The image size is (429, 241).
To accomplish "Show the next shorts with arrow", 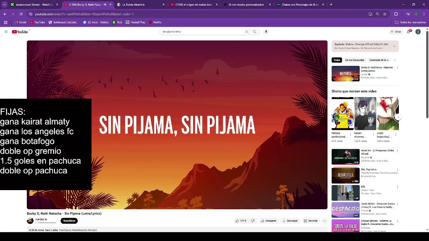I will [x=398, y=117].
